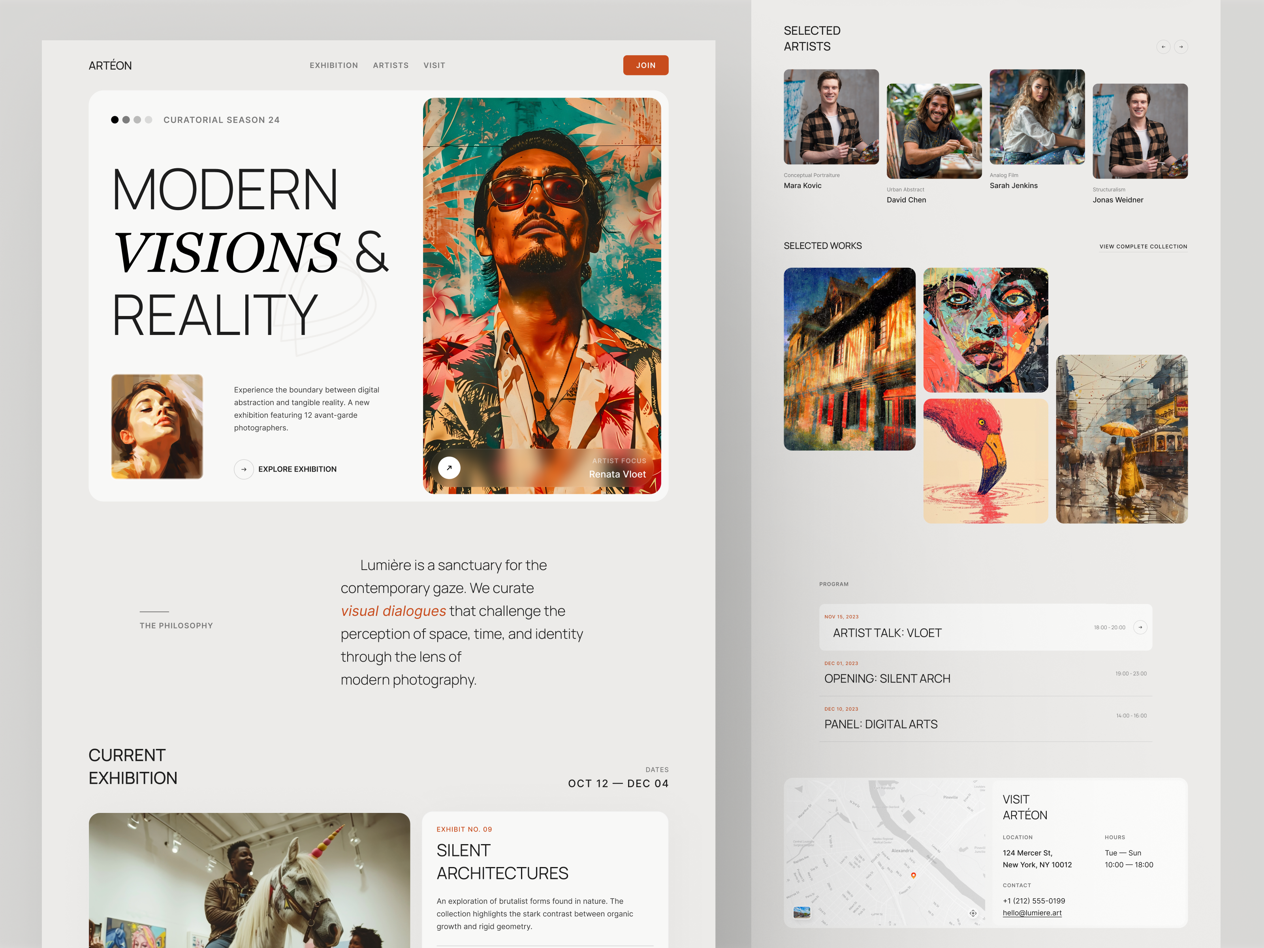This screenshot has width=1264, height=948.
Task: Click the phone number +1 (212) 555-0199
Action: tap(1034, 901)
